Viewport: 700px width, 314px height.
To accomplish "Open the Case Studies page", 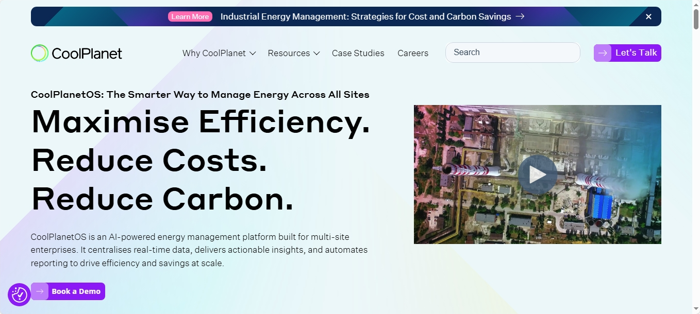I will 358,53.
